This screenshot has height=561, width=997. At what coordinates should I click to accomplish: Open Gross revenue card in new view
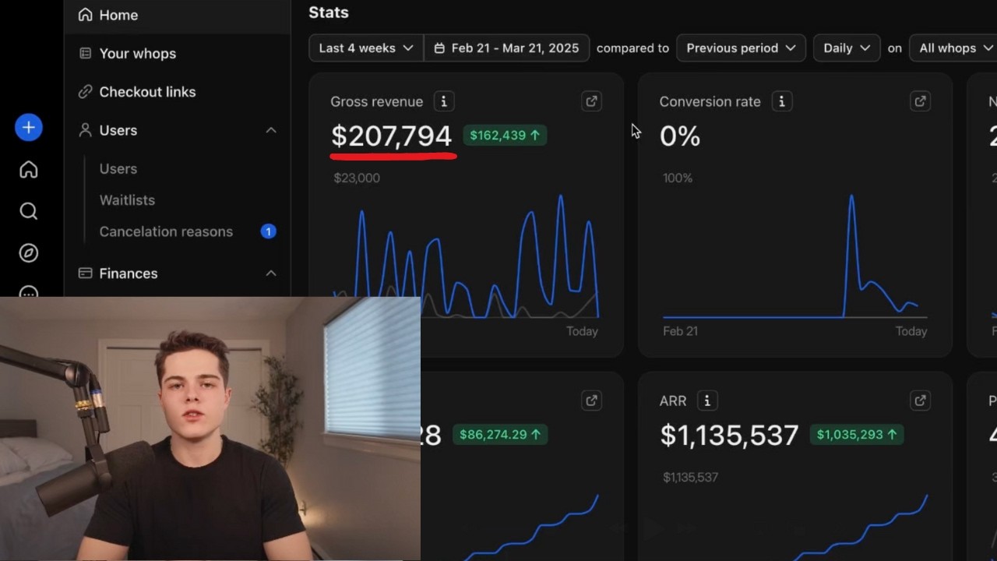point(591,101)
